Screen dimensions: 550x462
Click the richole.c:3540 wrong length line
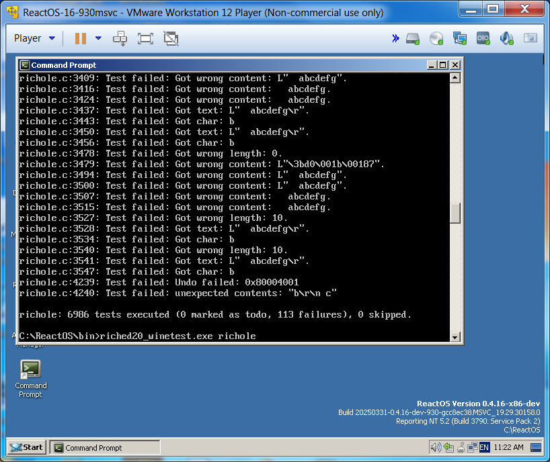click(153, 250)
